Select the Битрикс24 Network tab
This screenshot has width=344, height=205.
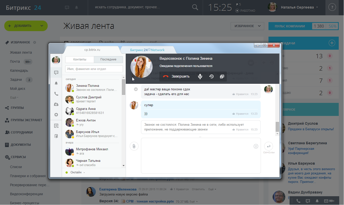click(x=147, y=50)
